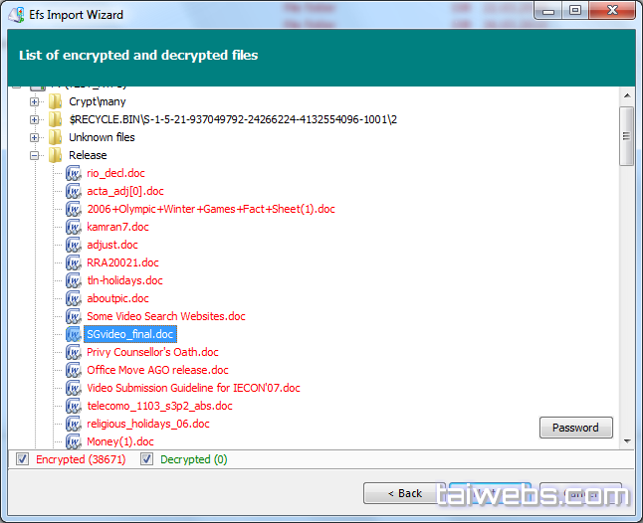The width and height of the screenshot is (643, 523).
Task: Click the folder icon for Unknown files
Action: (x=56, y=137)
